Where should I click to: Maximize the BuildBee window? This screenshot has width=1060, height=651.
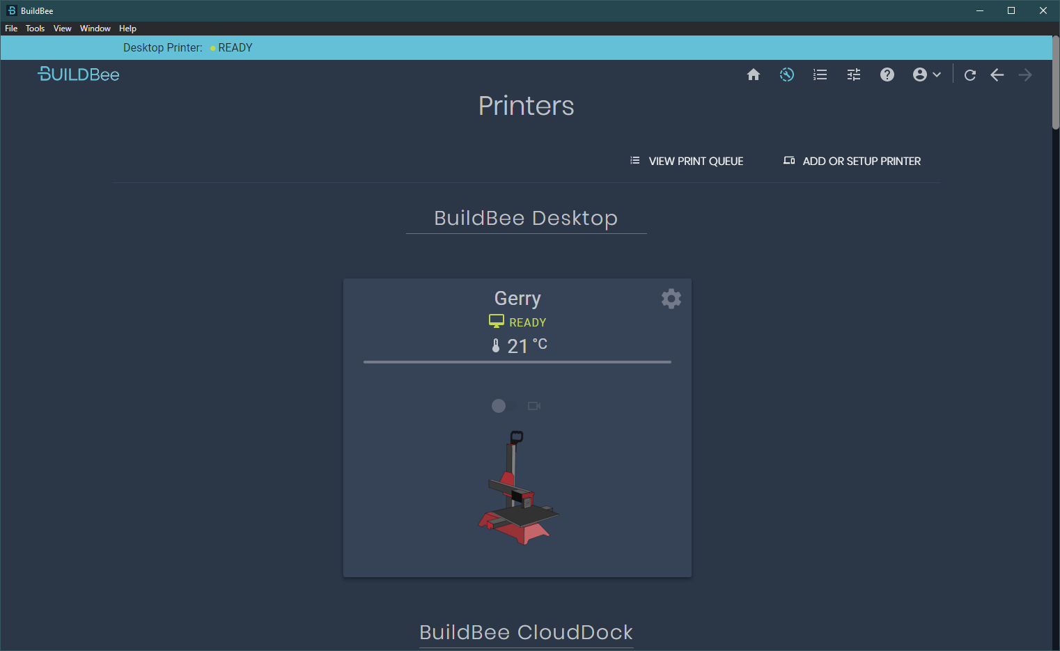[x=1011, y=10]
